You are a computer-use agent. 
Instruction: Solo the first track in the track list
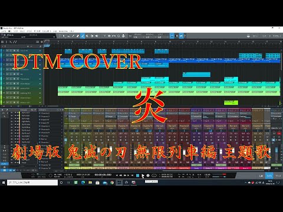tap(11, 51)
